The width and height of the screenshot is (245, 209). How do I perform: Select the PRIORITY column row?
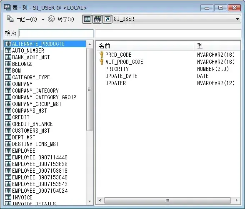click(168, 69)
